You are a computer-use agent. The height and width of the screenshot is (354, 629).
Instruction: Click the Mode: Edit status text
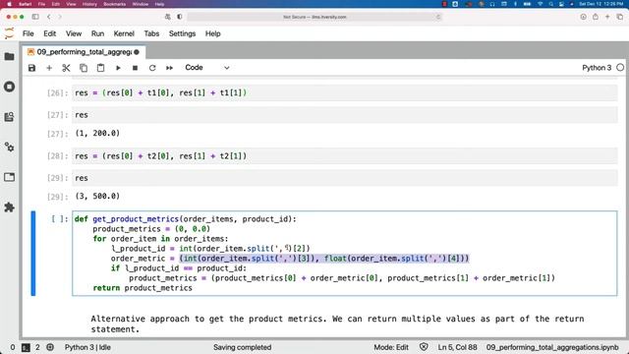391,347
